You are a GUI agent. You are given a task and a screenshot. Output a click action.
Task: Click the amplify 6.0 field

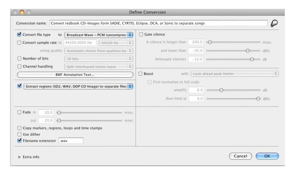point(196,90)
